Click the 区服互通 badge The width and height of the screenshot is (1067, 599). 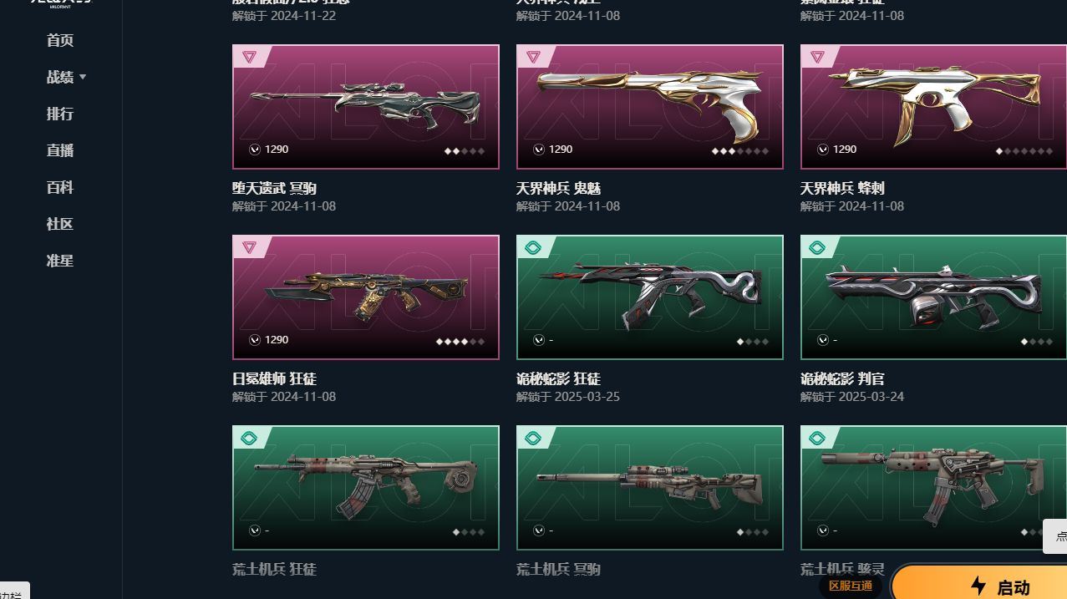[x=851, y=586]
